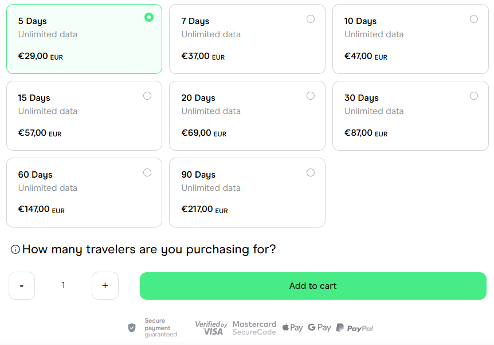Choose the 15 Days plan radio button

[147, 96]
